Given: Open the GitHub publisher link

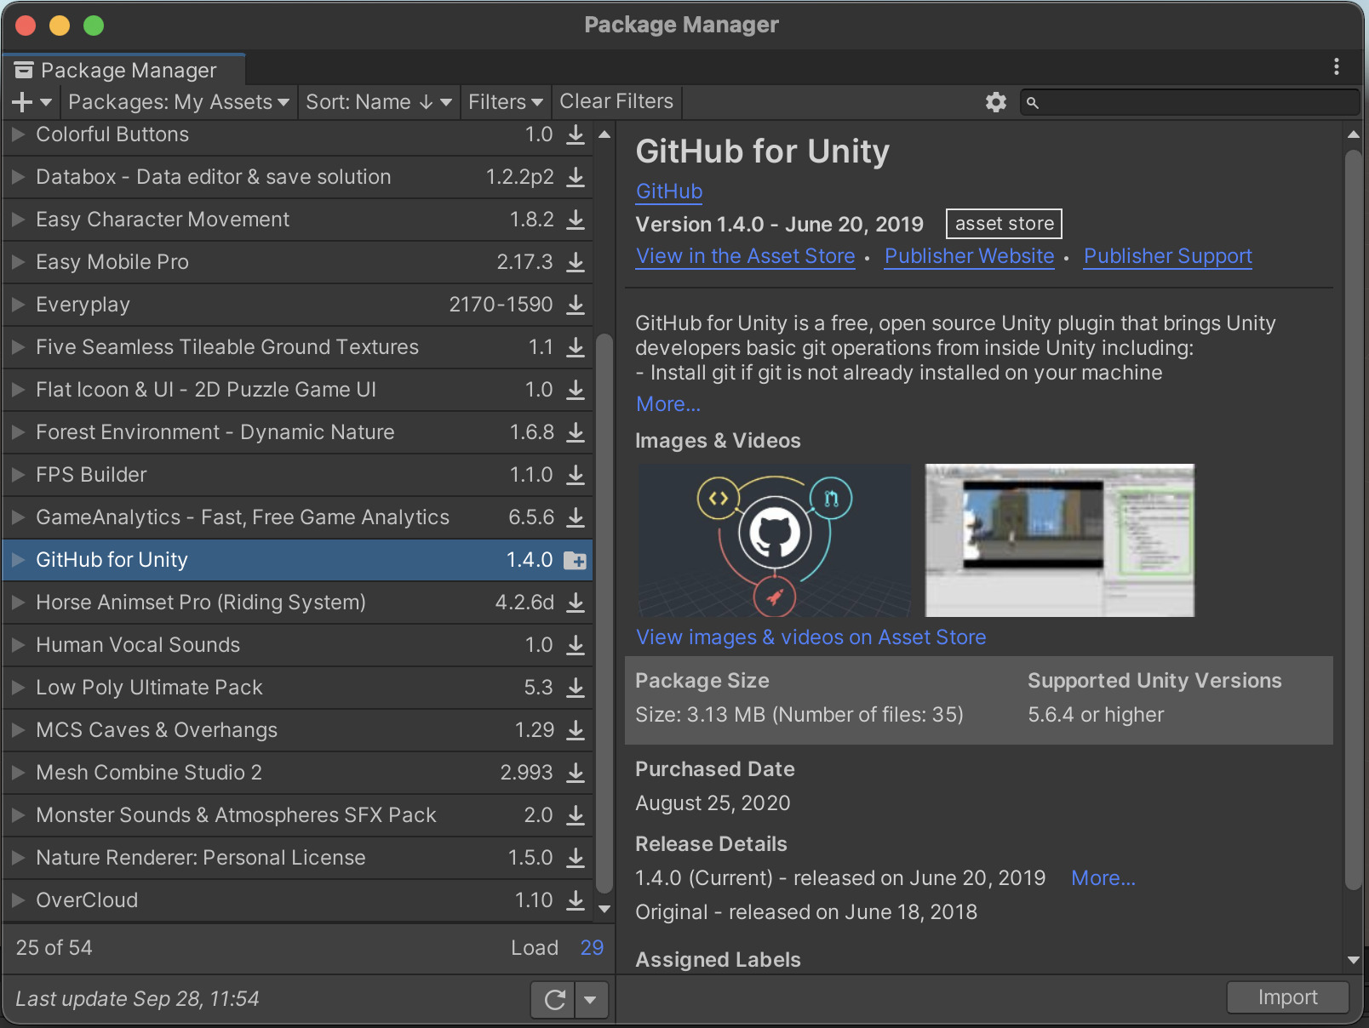Looking at the screenshot, I should 669,191.
